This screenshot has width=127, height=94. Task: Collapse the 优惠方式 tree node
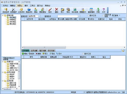pyautogui.click(x=3, y=62)
